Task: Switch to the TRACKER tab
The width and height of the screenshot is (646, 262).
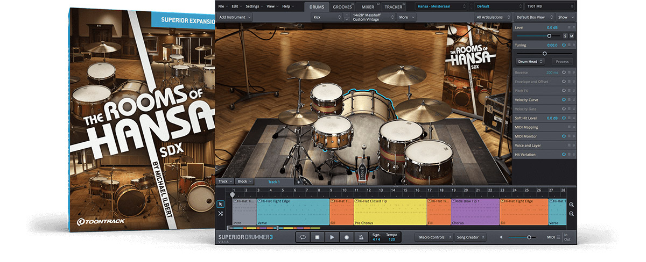Action: tap(393, 6)
